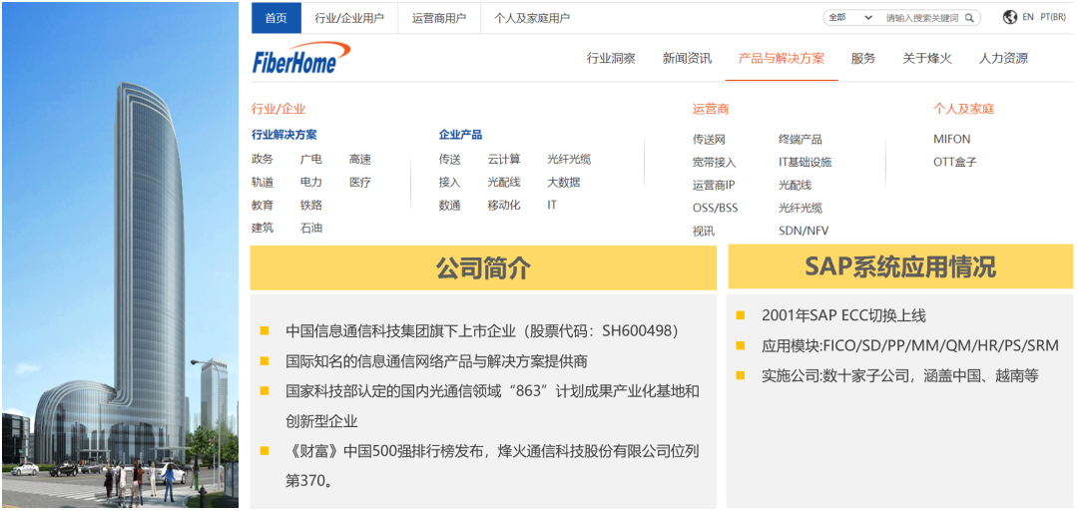Open the 云计算 enterprise product
Screen dimensions: 1078x511
[504, 159]
